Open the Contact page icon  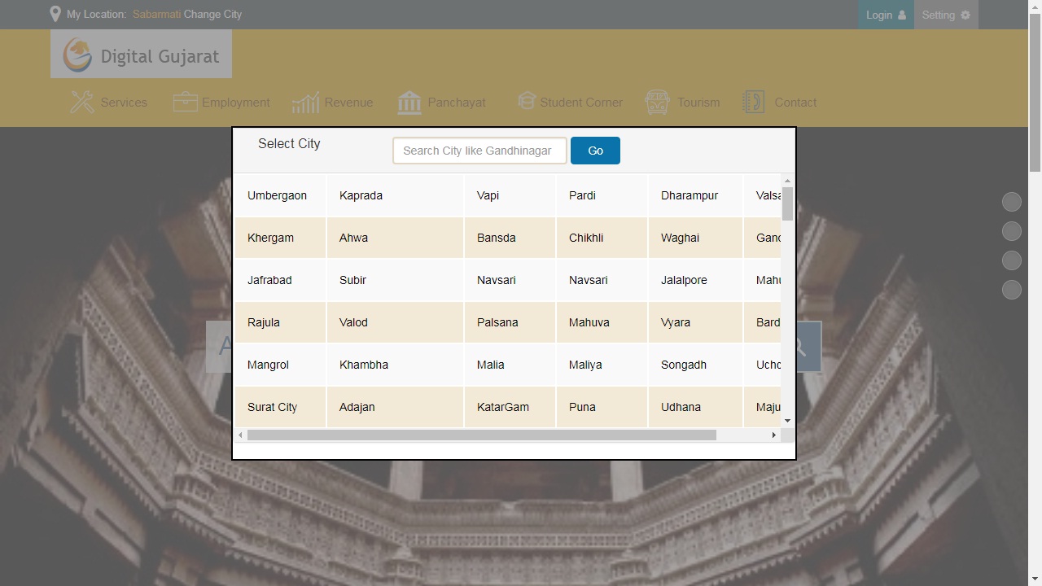753,102
